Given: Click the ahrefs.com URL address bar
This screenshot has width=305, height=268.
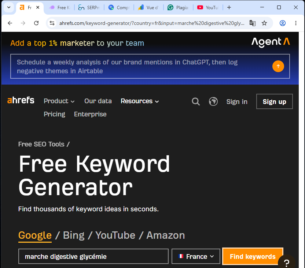Looking at the screenshot, I should tap(152, 23).
